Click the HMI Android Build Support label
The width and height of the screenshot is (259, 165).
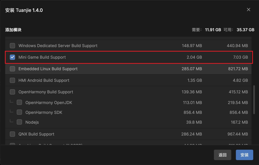click(44, 80)
